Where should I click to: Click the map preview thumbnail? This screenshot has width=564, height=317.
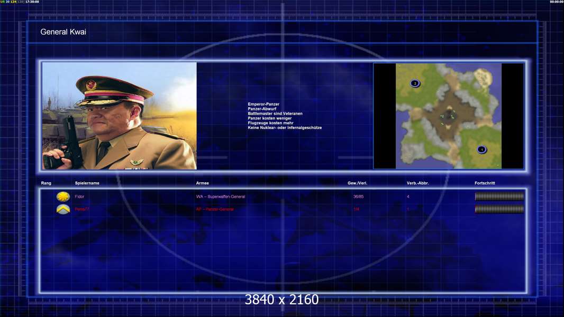(449, 116)
